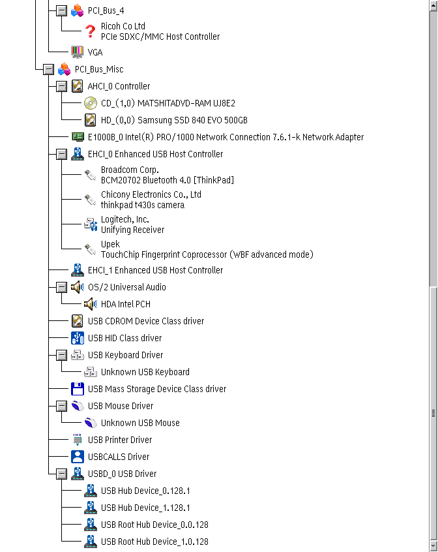Select the USBCALLS Driver label
Viewport: 438px width, 552px height.
[119, 457]
